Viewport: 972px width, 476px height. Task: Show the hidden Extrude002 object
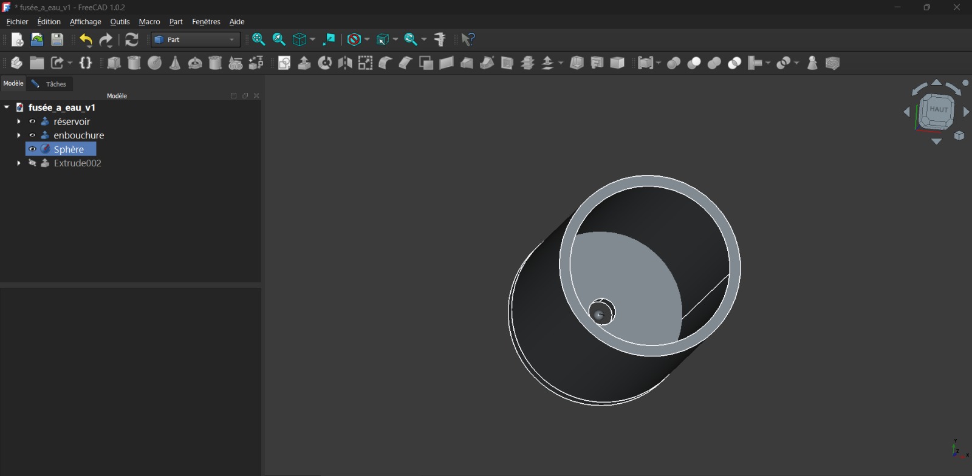click(x=33, y=163)
